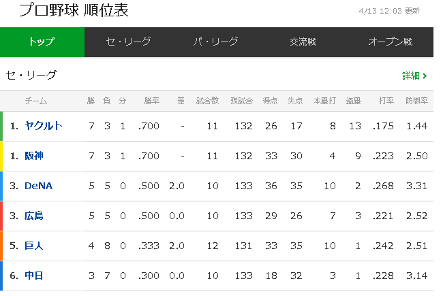Screen dimensions: 443x296
Task: Click the yellow color bar beside 阪神
Action: 1,156
